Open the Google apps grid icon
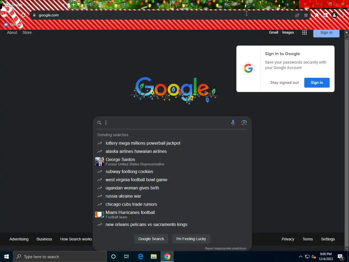Screen dimensions: 349x262 pyautogui.click(x=305, y=32)
